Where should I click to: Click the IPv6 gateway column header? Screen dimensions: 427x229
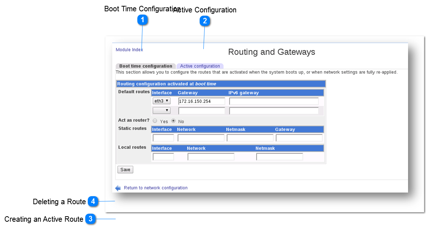(243, 93)
